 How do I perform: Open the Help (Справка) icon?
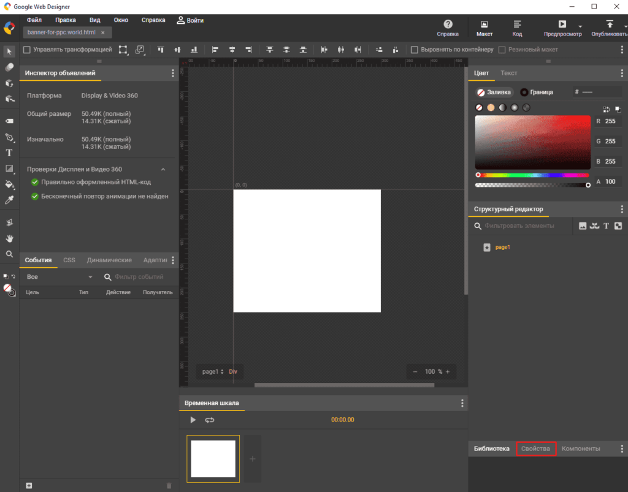tap(448, 25)
